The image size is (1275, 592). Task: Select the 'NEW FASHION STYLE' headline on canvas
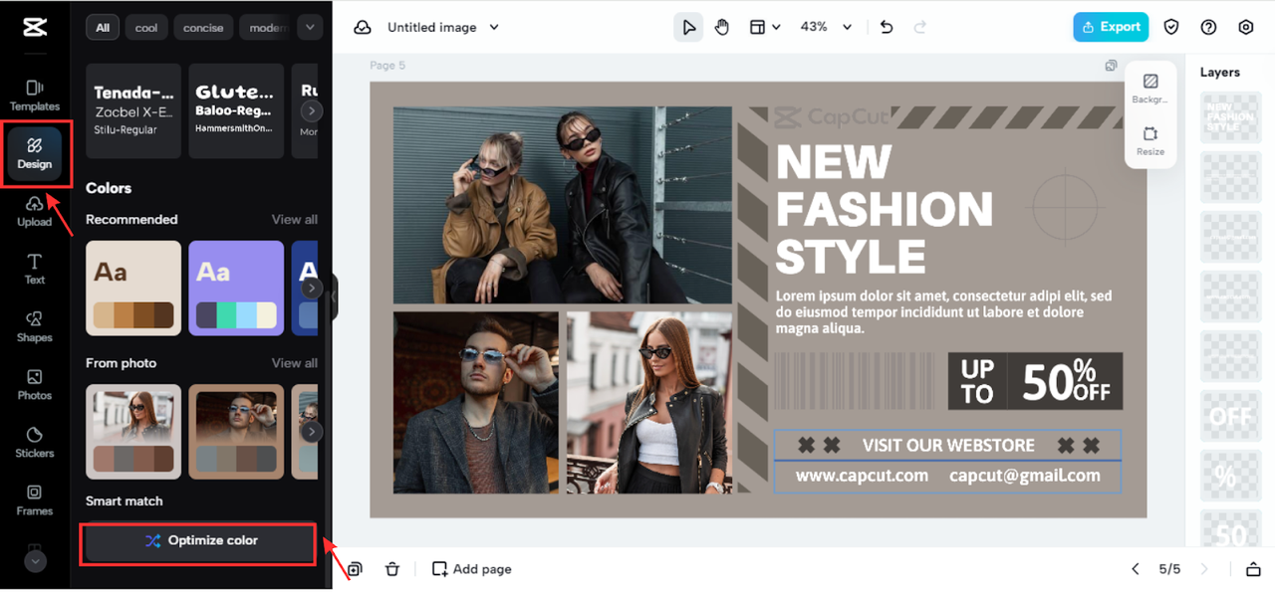(x=885, y=209)
